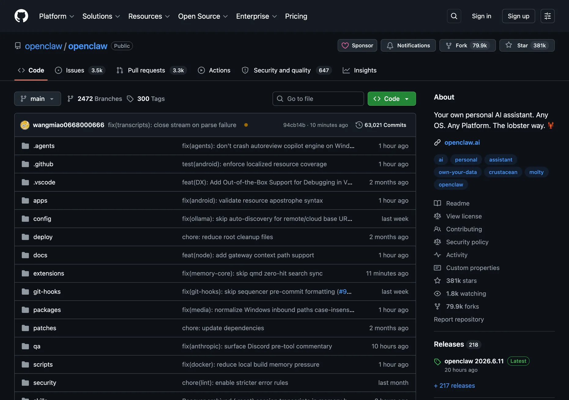Open commit 94cb14b hash link
The height and width of the screenshot is (400, 569).
point(294,125)
